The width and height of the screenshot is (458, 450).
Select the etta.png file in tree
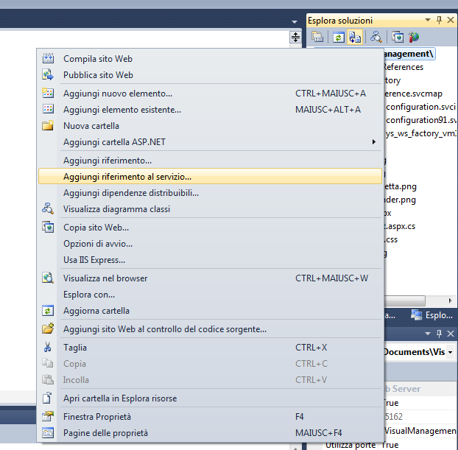click(401, 186)
